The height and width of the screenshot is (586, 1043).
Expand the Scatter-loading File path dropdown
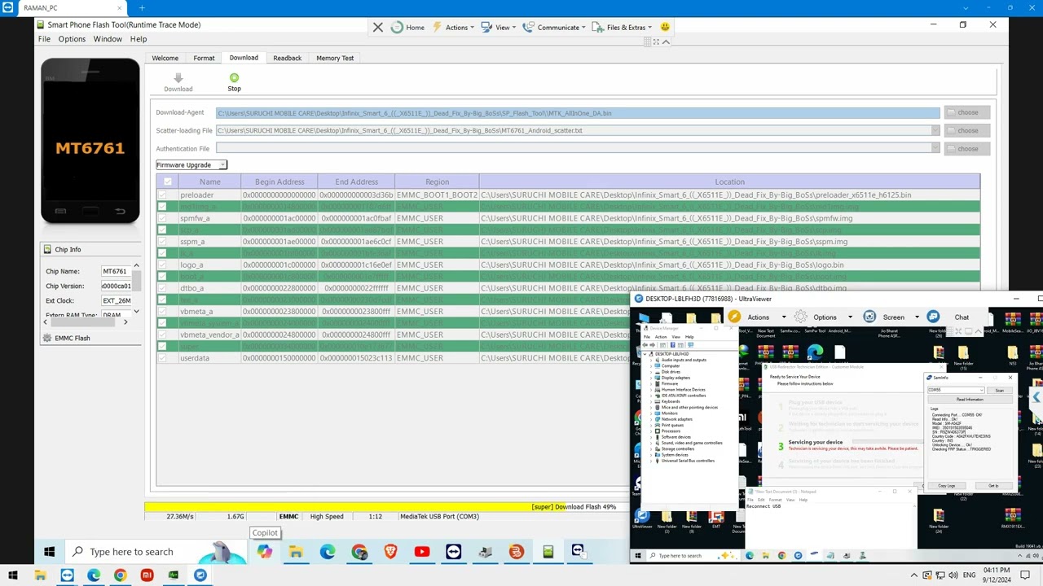click(x=935, y=130)
